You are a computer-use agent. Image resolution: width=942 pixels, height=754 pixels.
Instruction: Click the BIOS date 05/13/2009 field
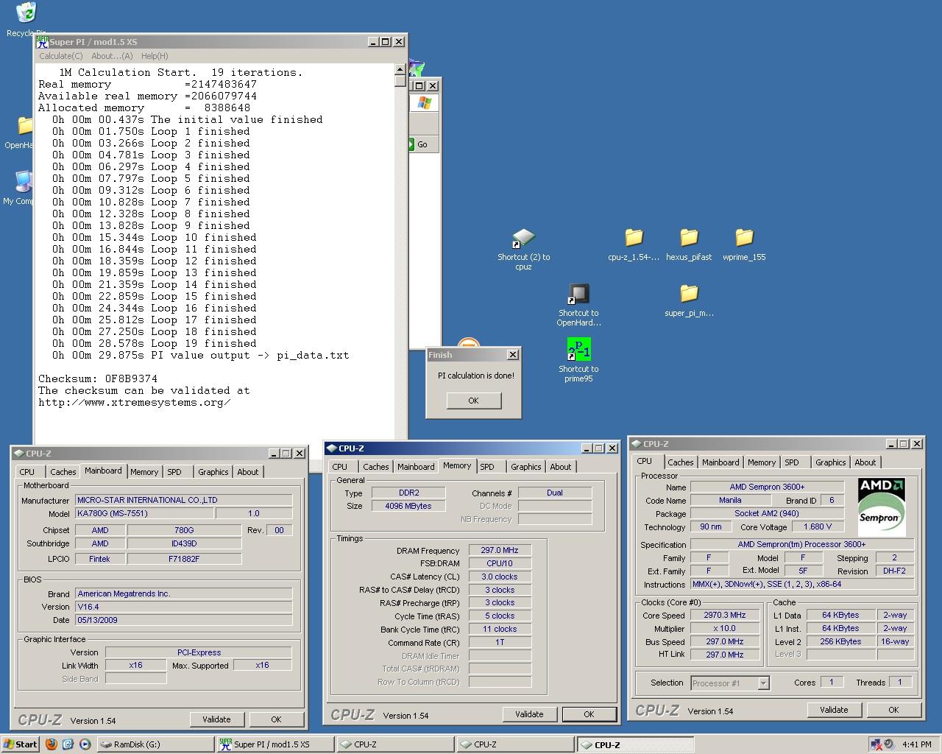[x=183, y=620]
